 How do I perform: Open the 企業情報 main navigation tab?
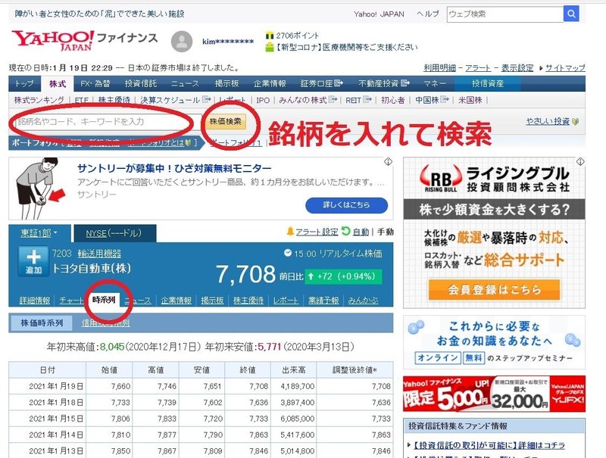pos(270,83)
